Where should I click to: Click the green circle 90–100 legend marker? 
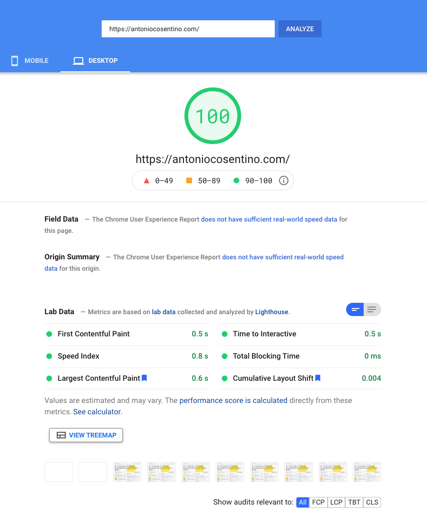(x=236, y=180)
